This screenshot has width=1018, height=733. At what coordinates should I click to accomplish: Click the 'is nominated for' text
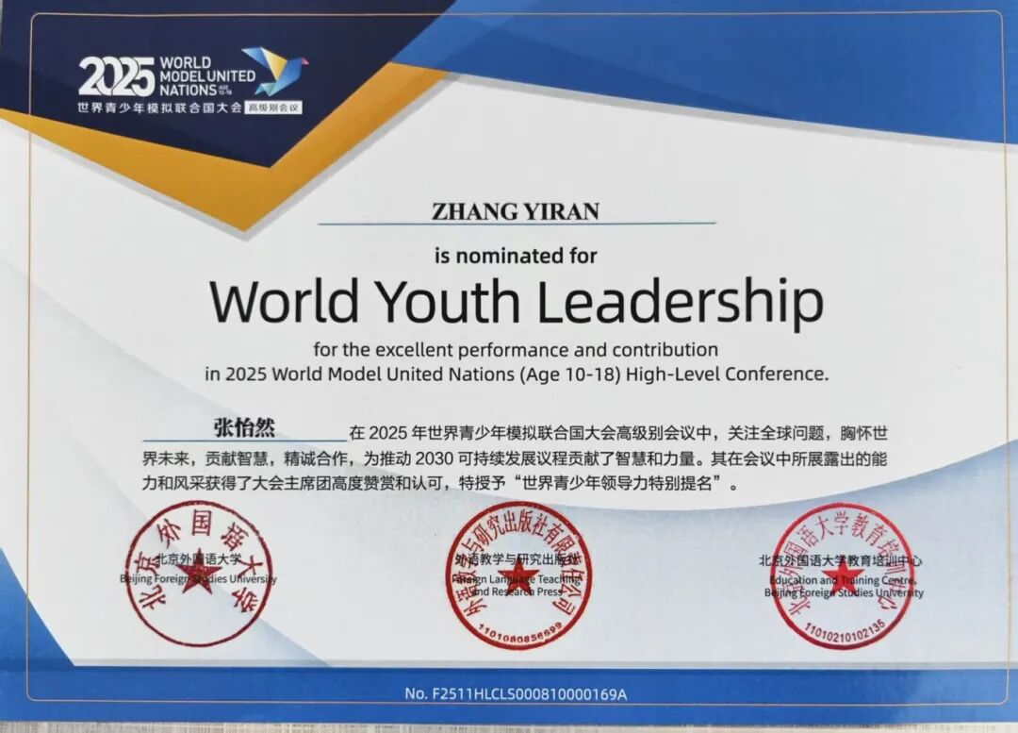pos(516,255)
